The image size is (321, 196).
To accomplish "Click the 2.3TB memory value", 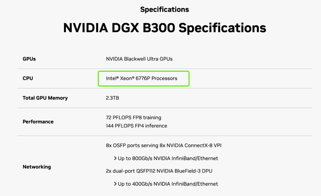I will pyautogui.click(x=112, y=98).
